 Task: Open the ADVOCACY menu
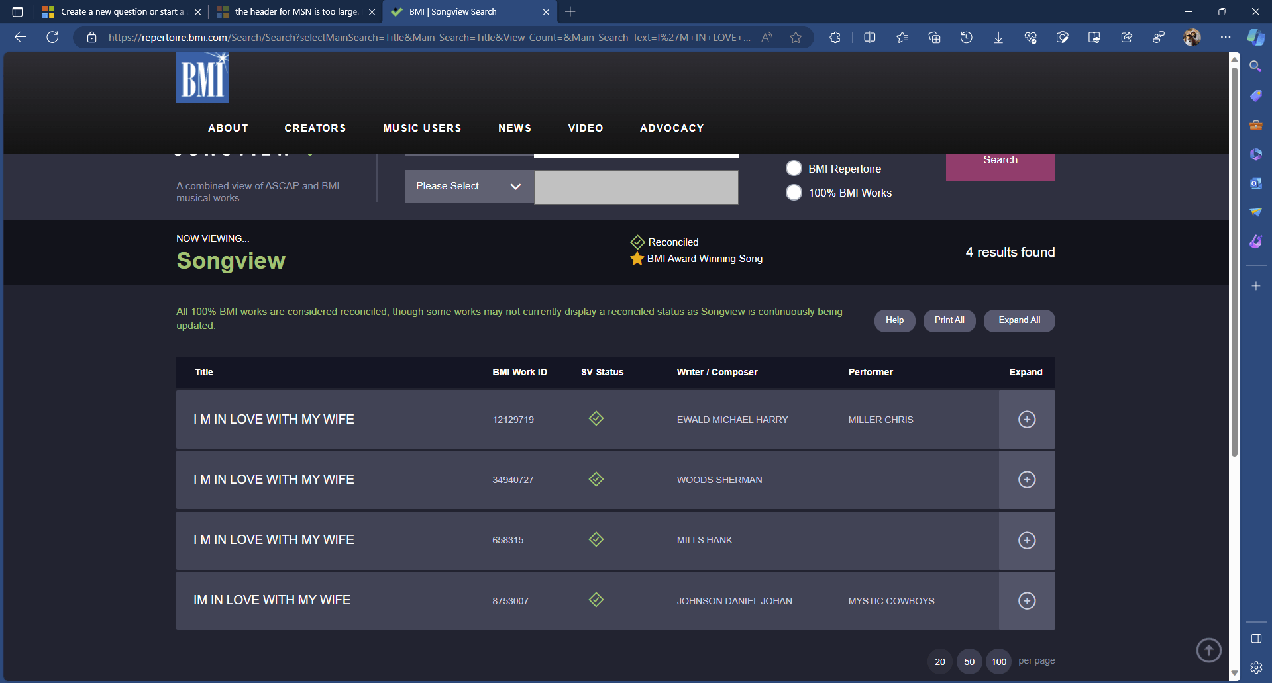672,128
